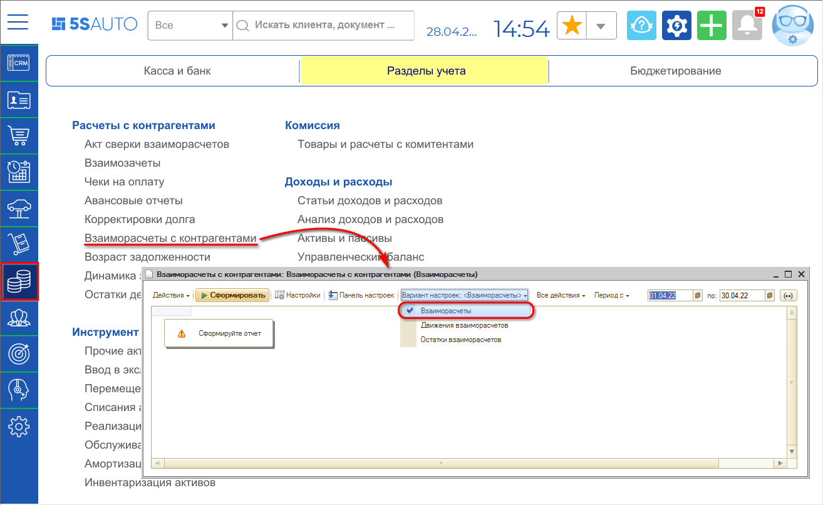Click the yellow favorites star icon
823x505 pixels.
[571, 25]
